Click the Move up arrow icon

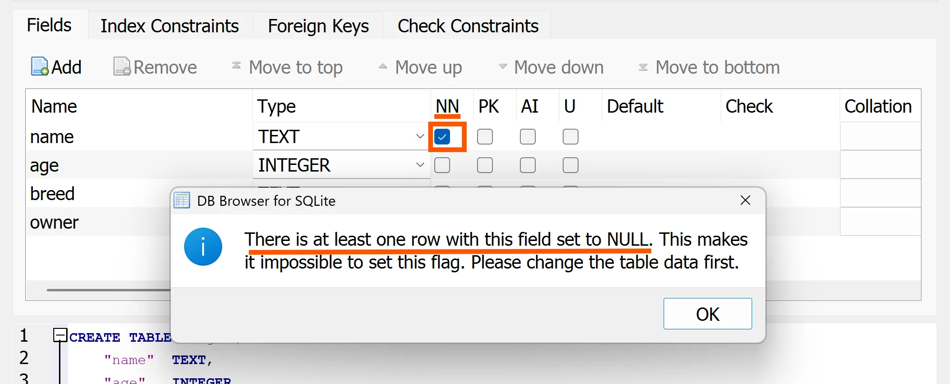pyautogui.click(x=382, y=67)
